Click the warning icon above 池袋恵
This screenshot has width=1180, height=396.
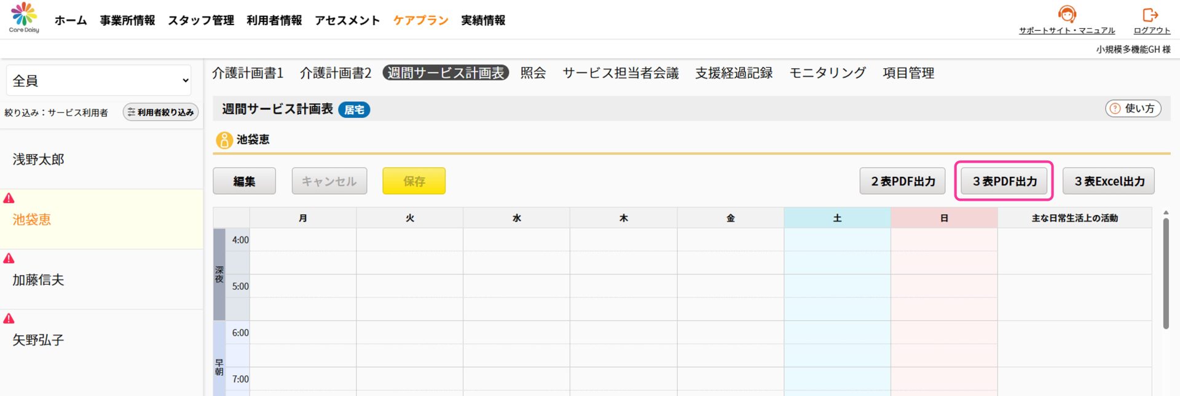click(x=9, y=198)
